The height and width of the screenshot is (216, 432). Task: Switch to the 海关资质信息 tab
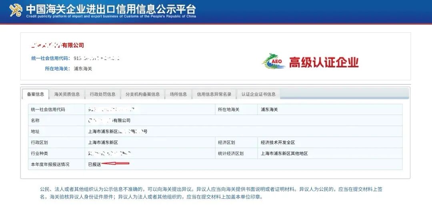click(x=67, y=94)
